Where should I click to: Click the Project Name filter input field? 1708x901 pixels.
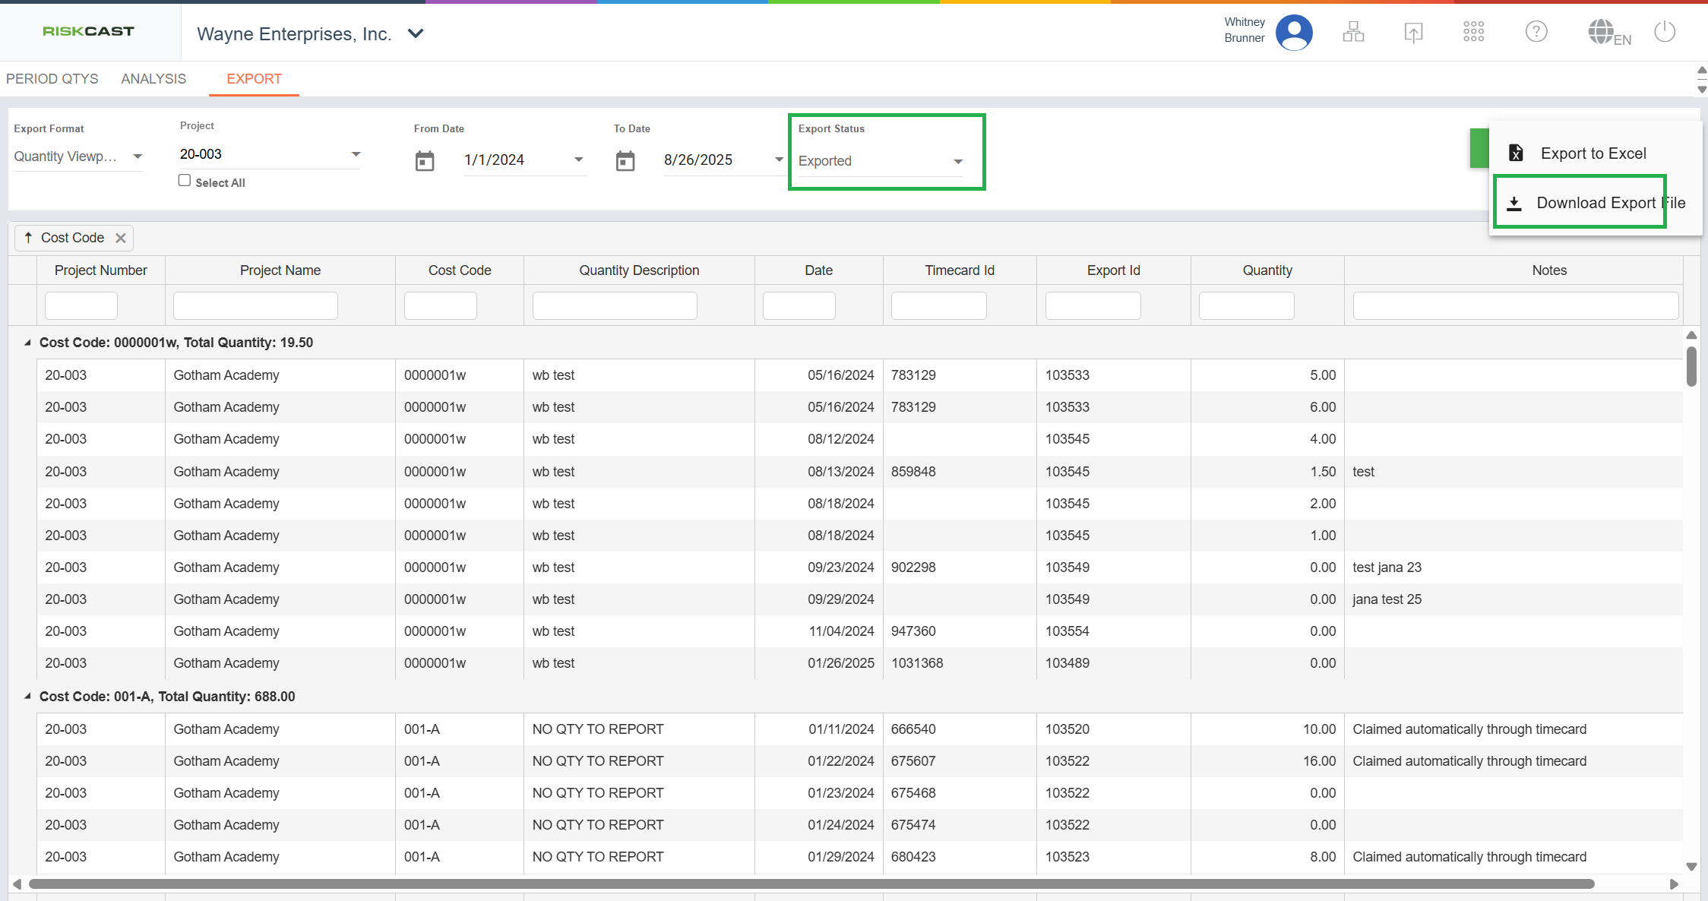click(255, 305)
